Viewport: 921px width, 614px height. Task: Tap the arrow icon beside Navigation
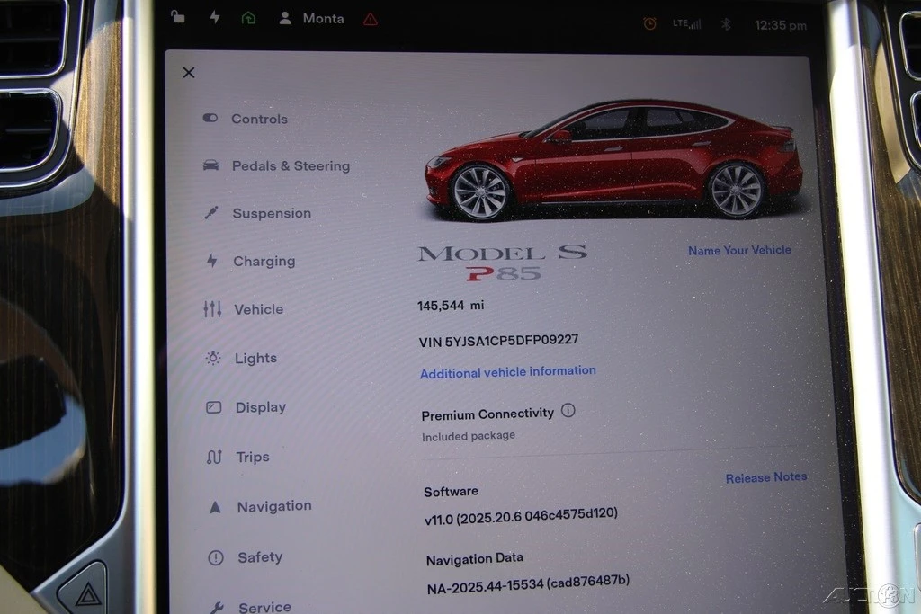pos(215,507)
